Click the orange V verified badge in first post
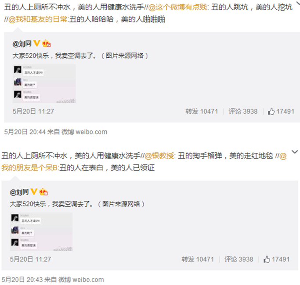 click(x=36, y=43)
